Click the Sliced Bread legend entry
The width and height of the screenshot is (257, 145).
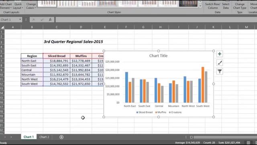145,112
